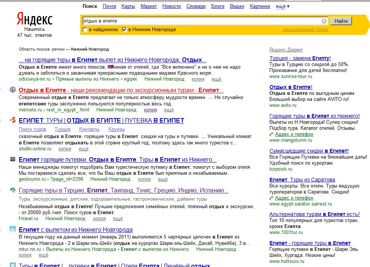
Task: Expand the "ещё" services dropdown
Action: (283, 6)
